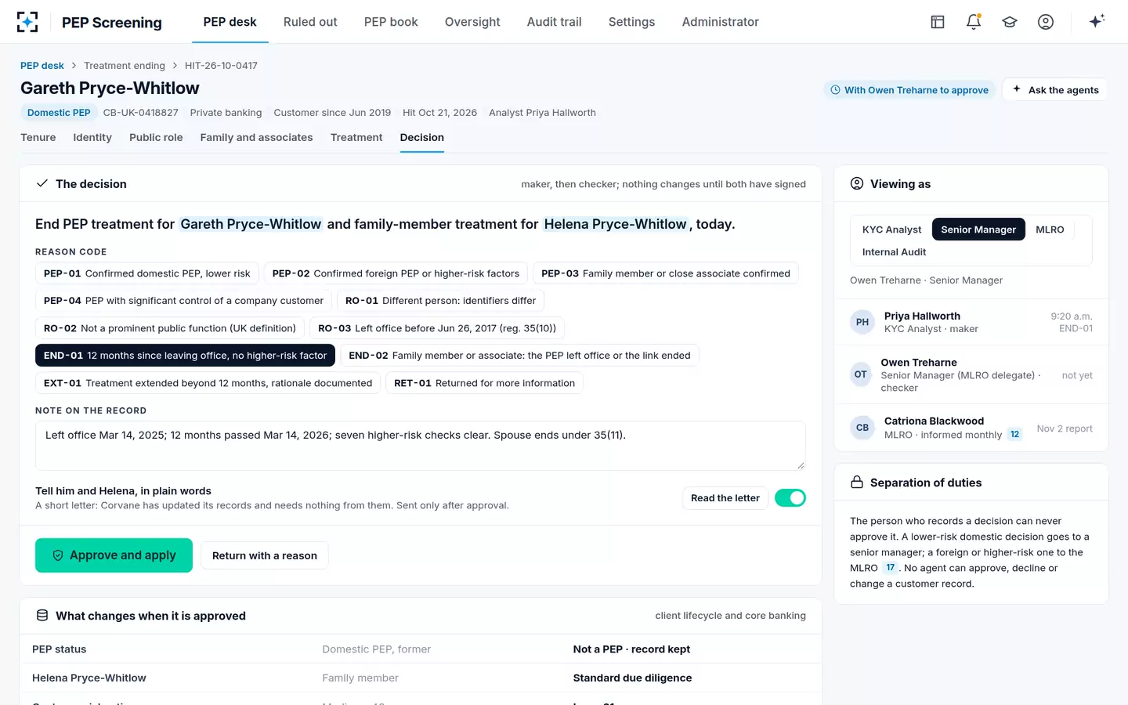Click the graduation cap help icon
The height and width of the screenshot is (705, 1128).
(1010, 22)
